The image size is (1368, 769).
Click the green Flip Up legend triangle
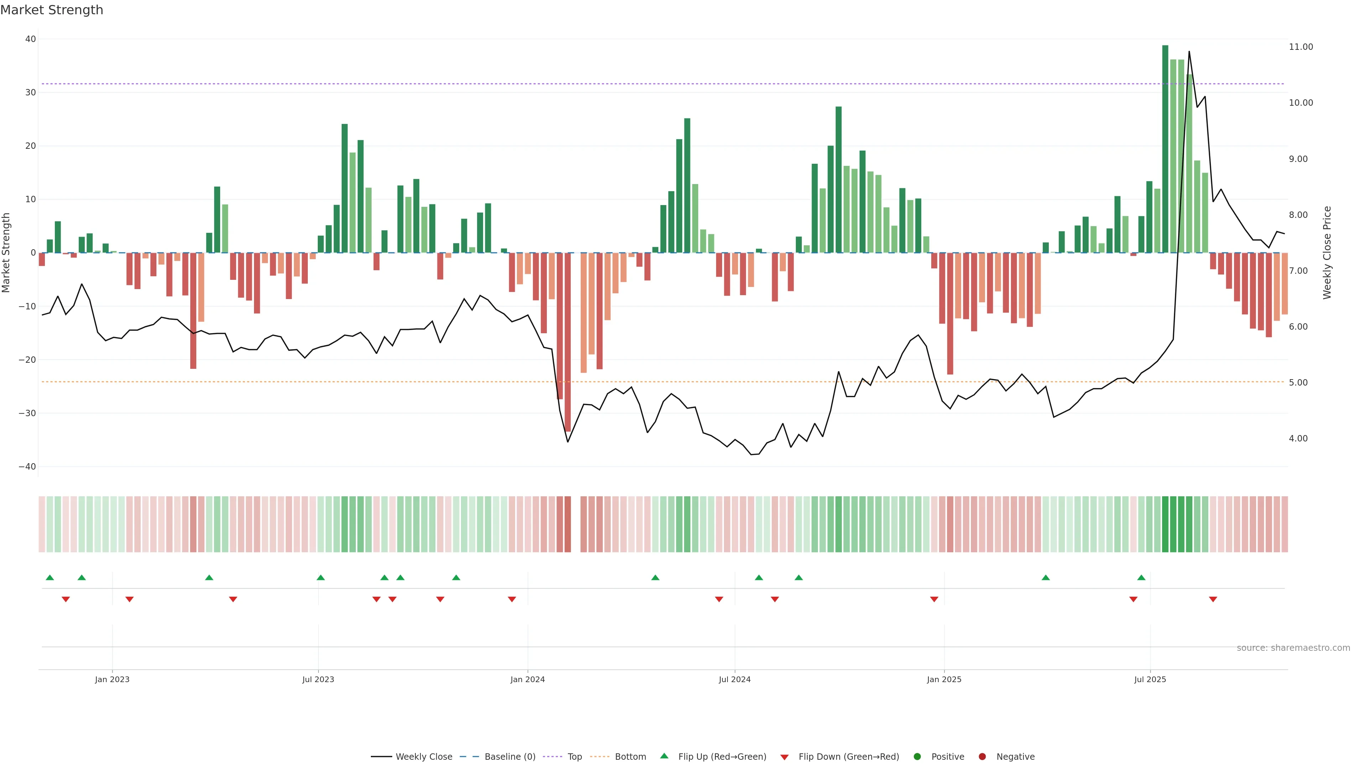pos(664,756)
